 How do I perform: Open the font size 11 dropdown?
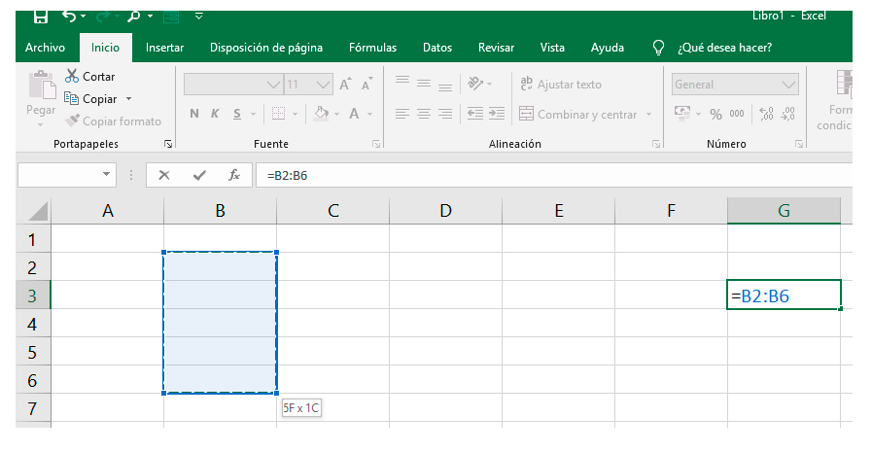325,85
